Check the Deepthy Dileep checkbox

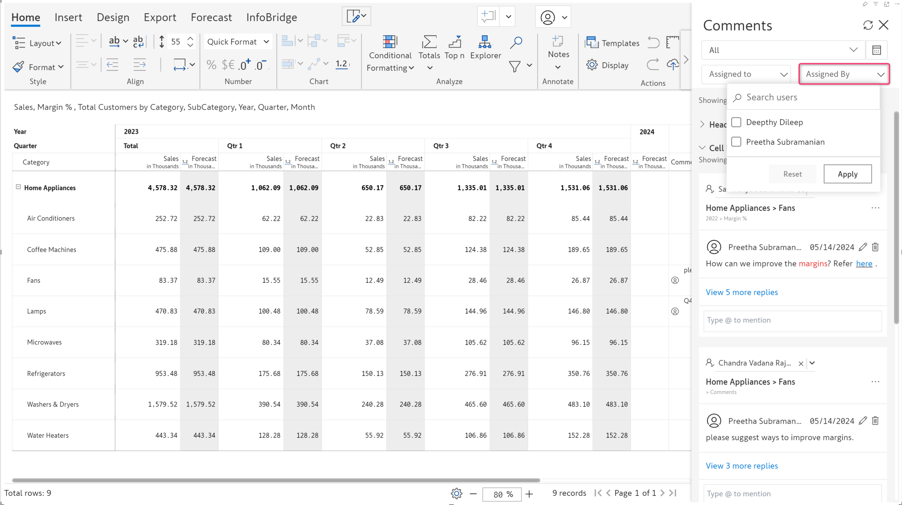[736, 122]
